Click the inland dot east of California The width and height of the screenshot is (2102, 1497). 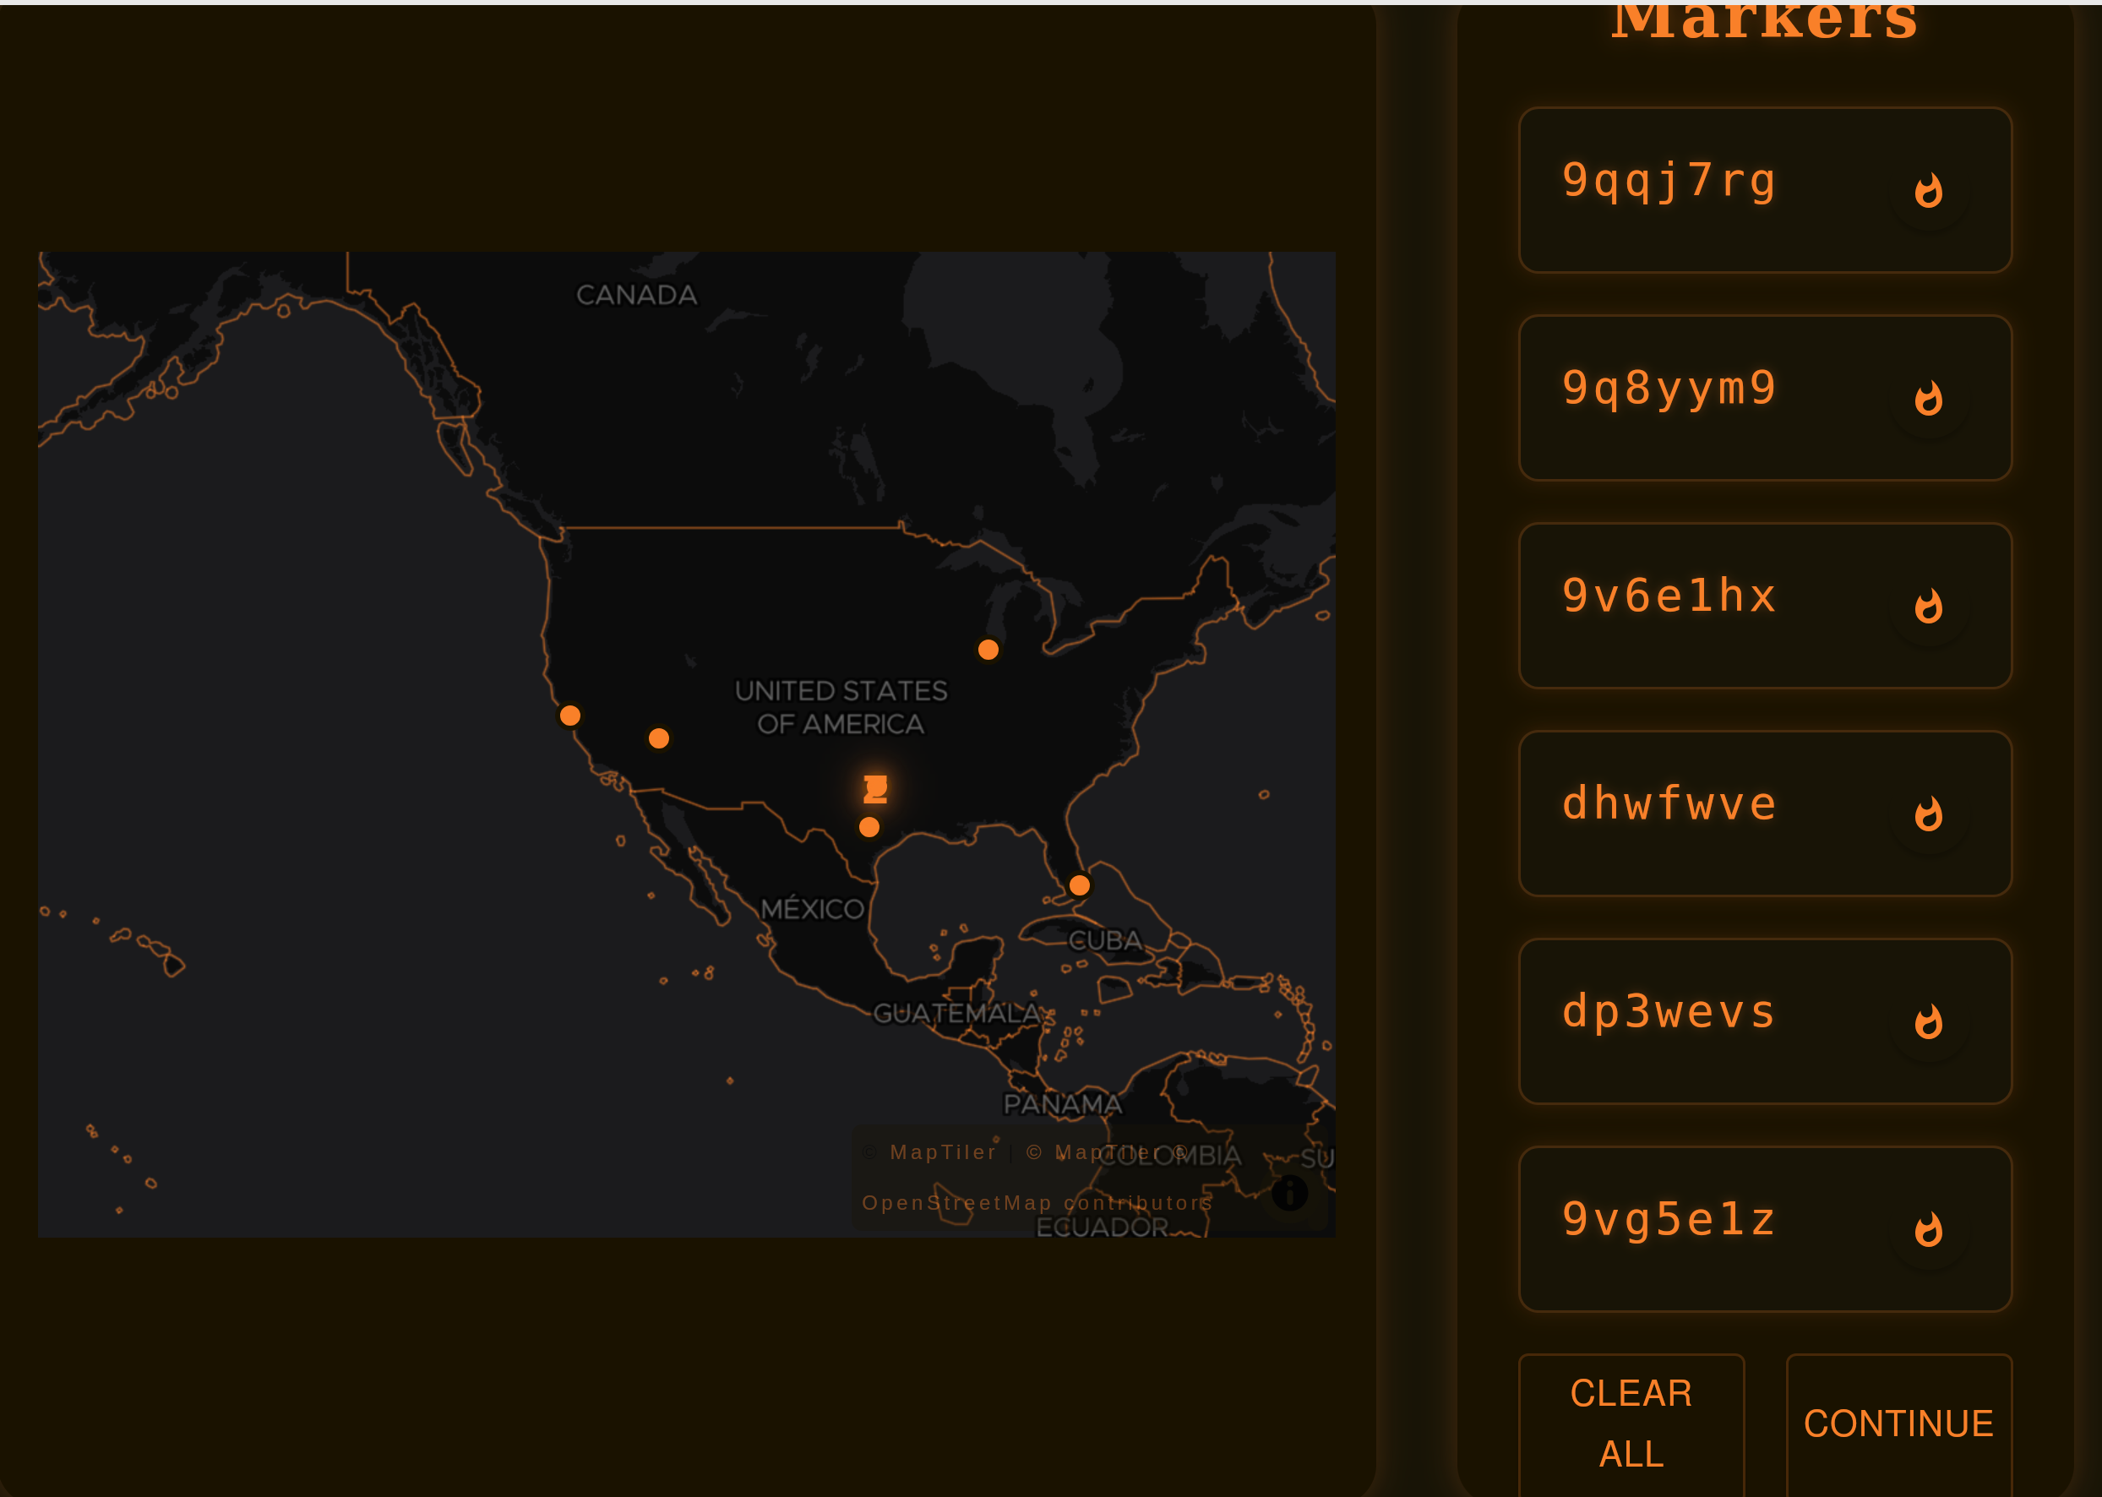pos(658,738)
